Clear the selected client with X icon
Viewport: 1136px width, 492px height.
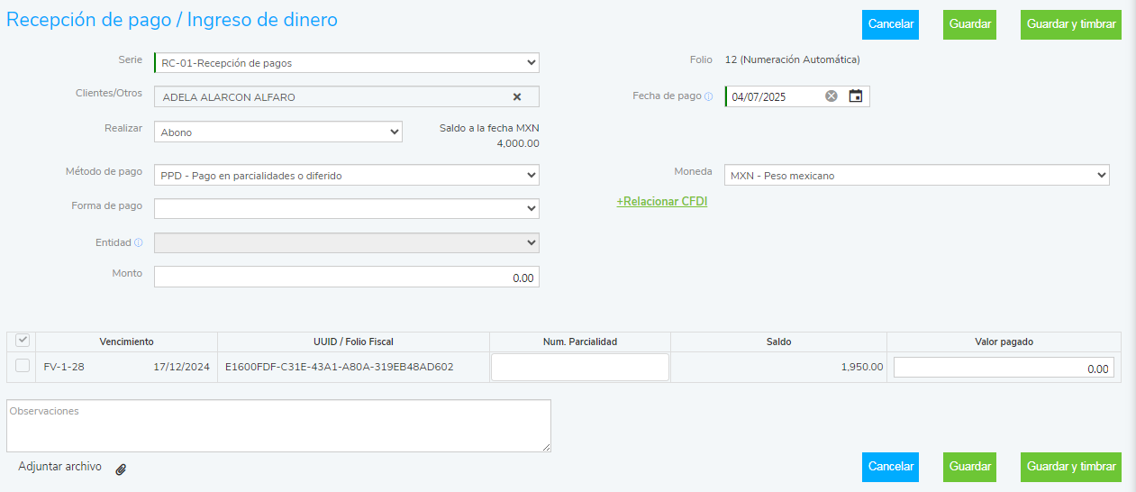[x=517, y=97]
